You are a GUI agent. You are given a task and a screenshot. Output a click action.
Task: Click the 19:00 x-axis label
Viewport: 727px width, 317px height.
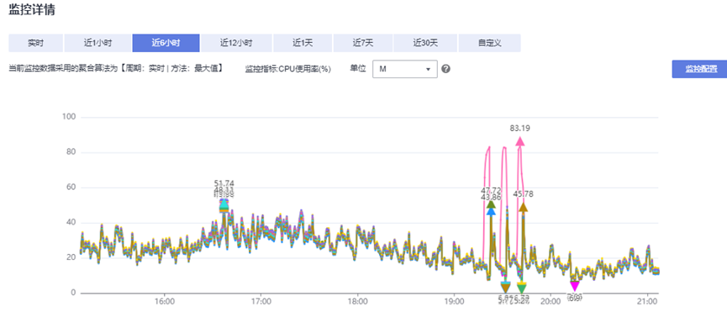(454, 302)
